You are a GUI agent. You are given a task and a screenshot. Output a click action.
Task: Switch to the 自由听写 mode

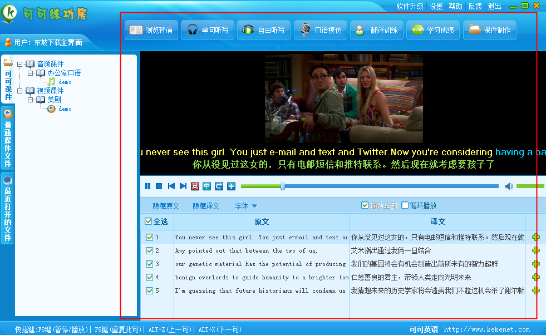click(264, 30)
